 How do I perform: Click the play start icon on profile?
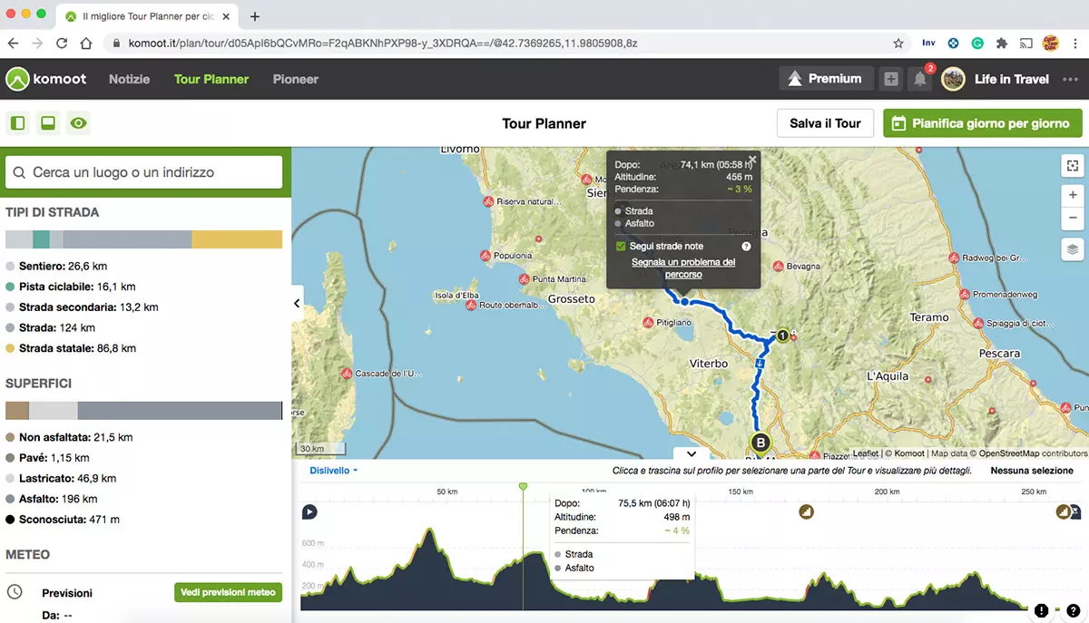(309, 512)
